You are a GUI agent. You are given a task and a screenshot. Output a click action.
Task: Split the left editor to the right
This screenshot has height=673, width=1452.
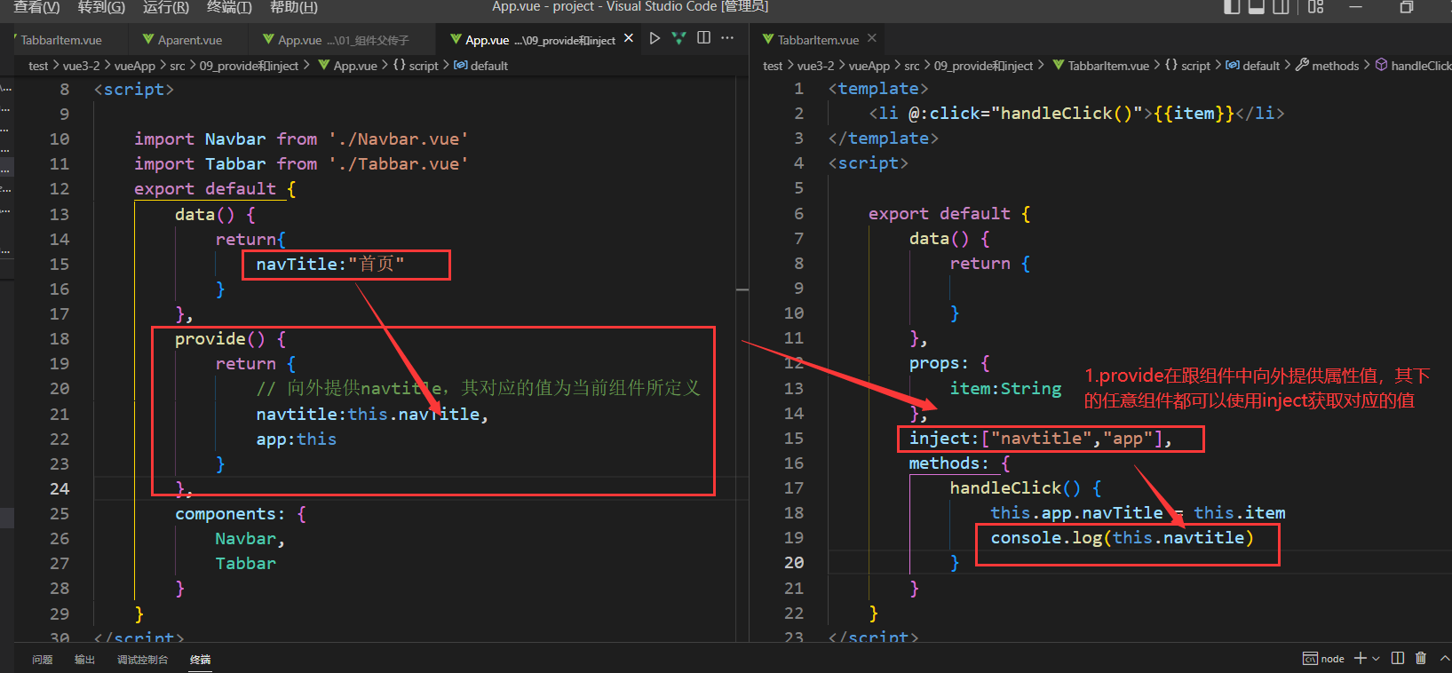703,38
